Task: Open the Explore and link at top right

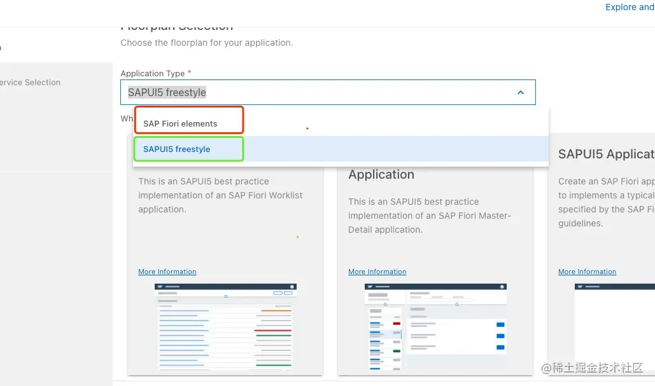Action: [x=630, y=7]
